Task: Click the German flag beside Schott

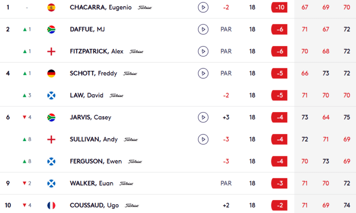Action: pos(51,73)
